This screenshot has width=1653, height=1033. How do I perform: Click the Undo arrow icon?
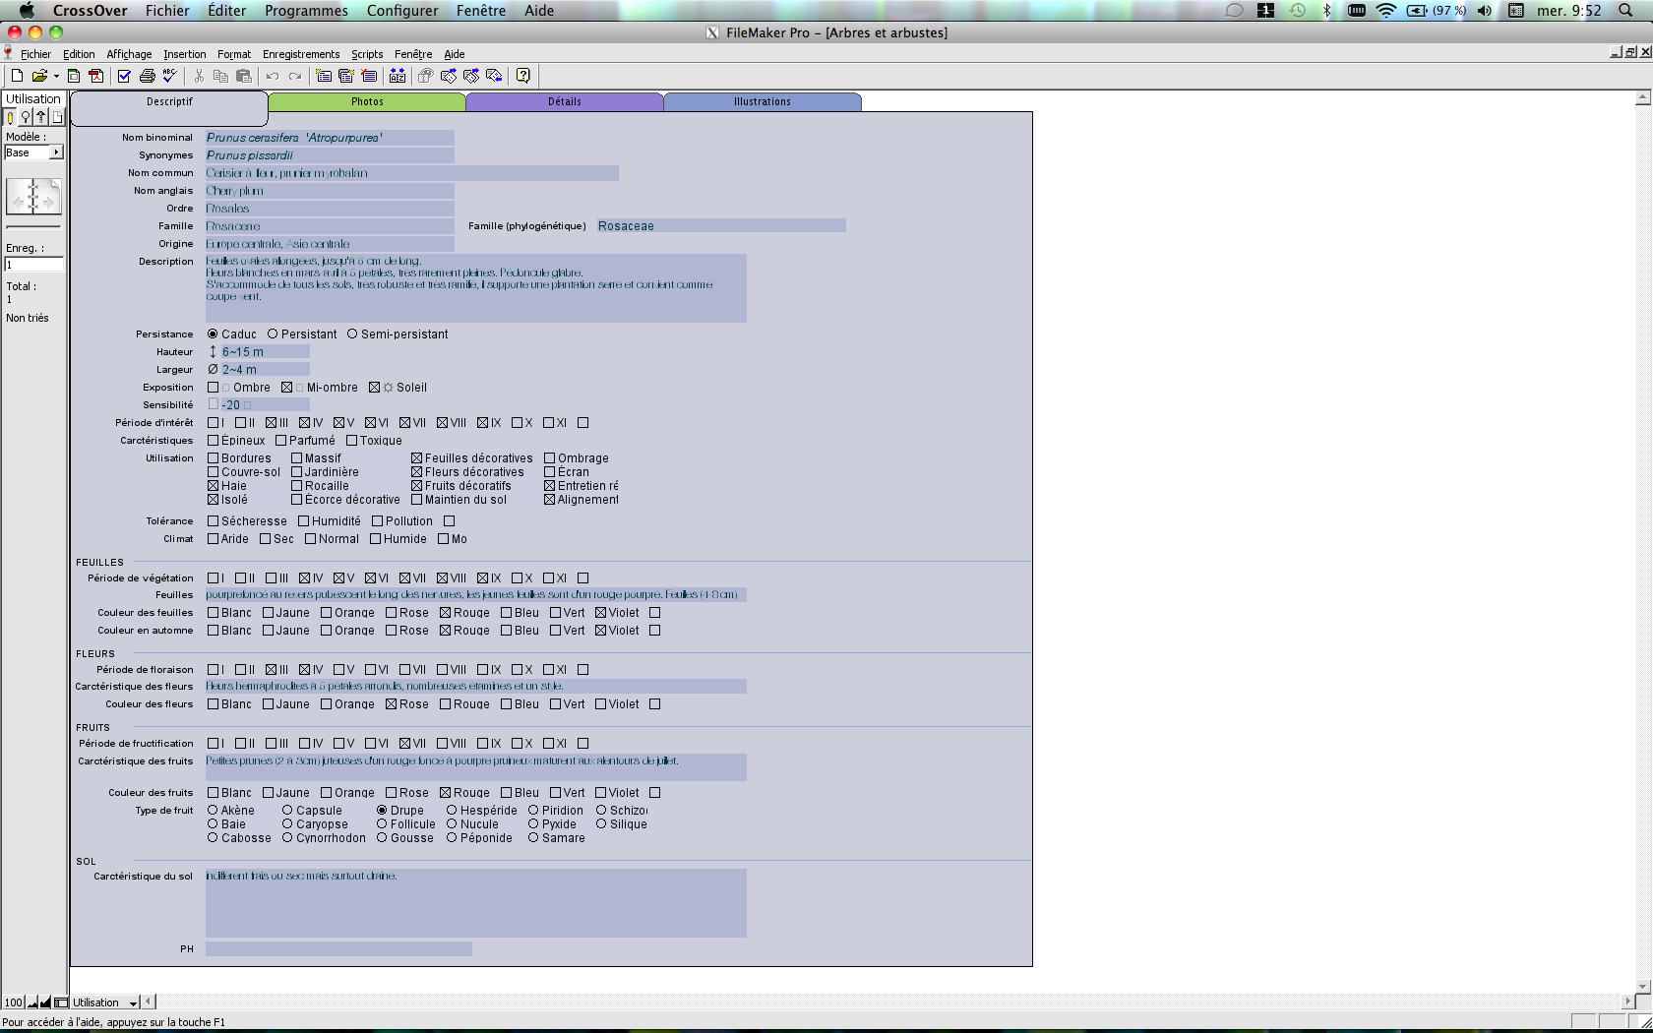point(273,76)
